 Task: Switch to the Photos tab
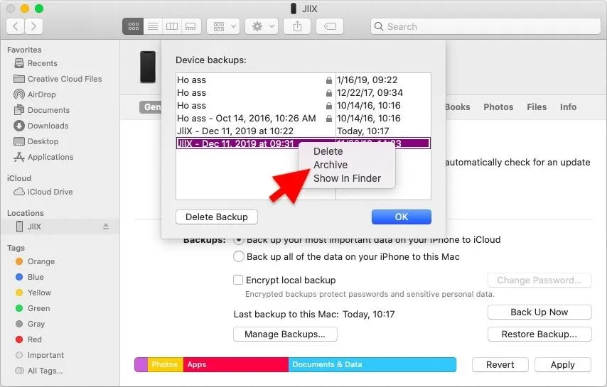point(498,107)
